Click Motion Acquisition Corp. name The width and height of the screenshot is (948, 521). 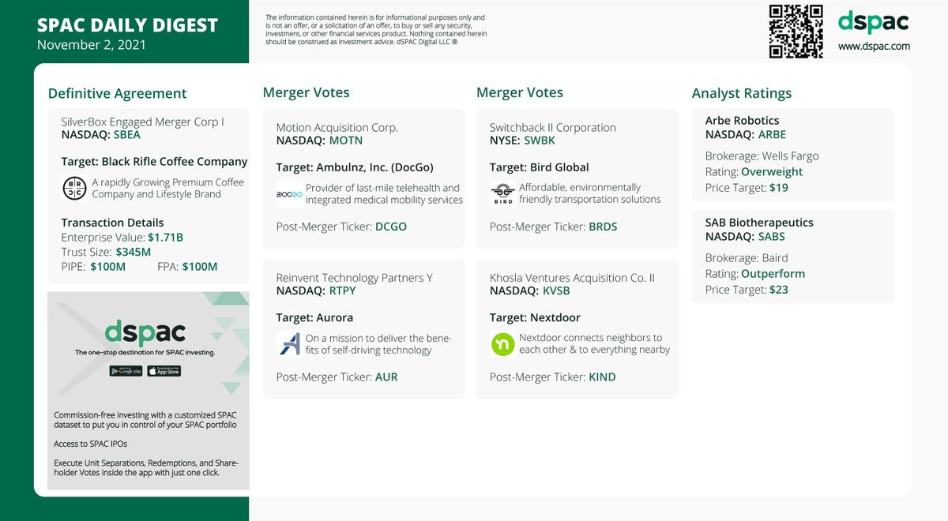337,127
